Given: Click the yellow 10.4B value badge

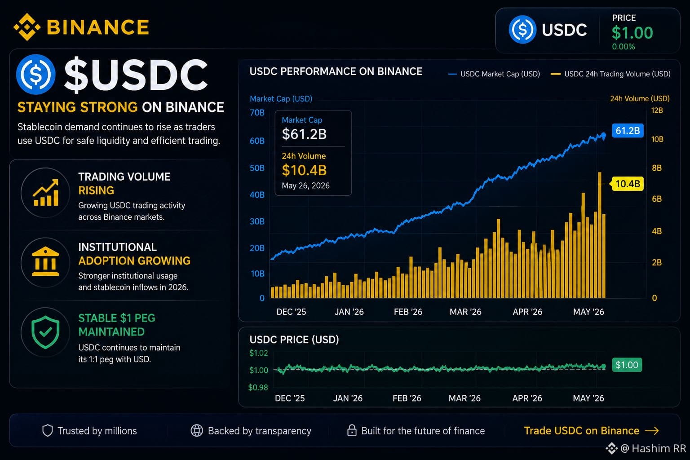Looking at the screenshot, I should 627,184.
